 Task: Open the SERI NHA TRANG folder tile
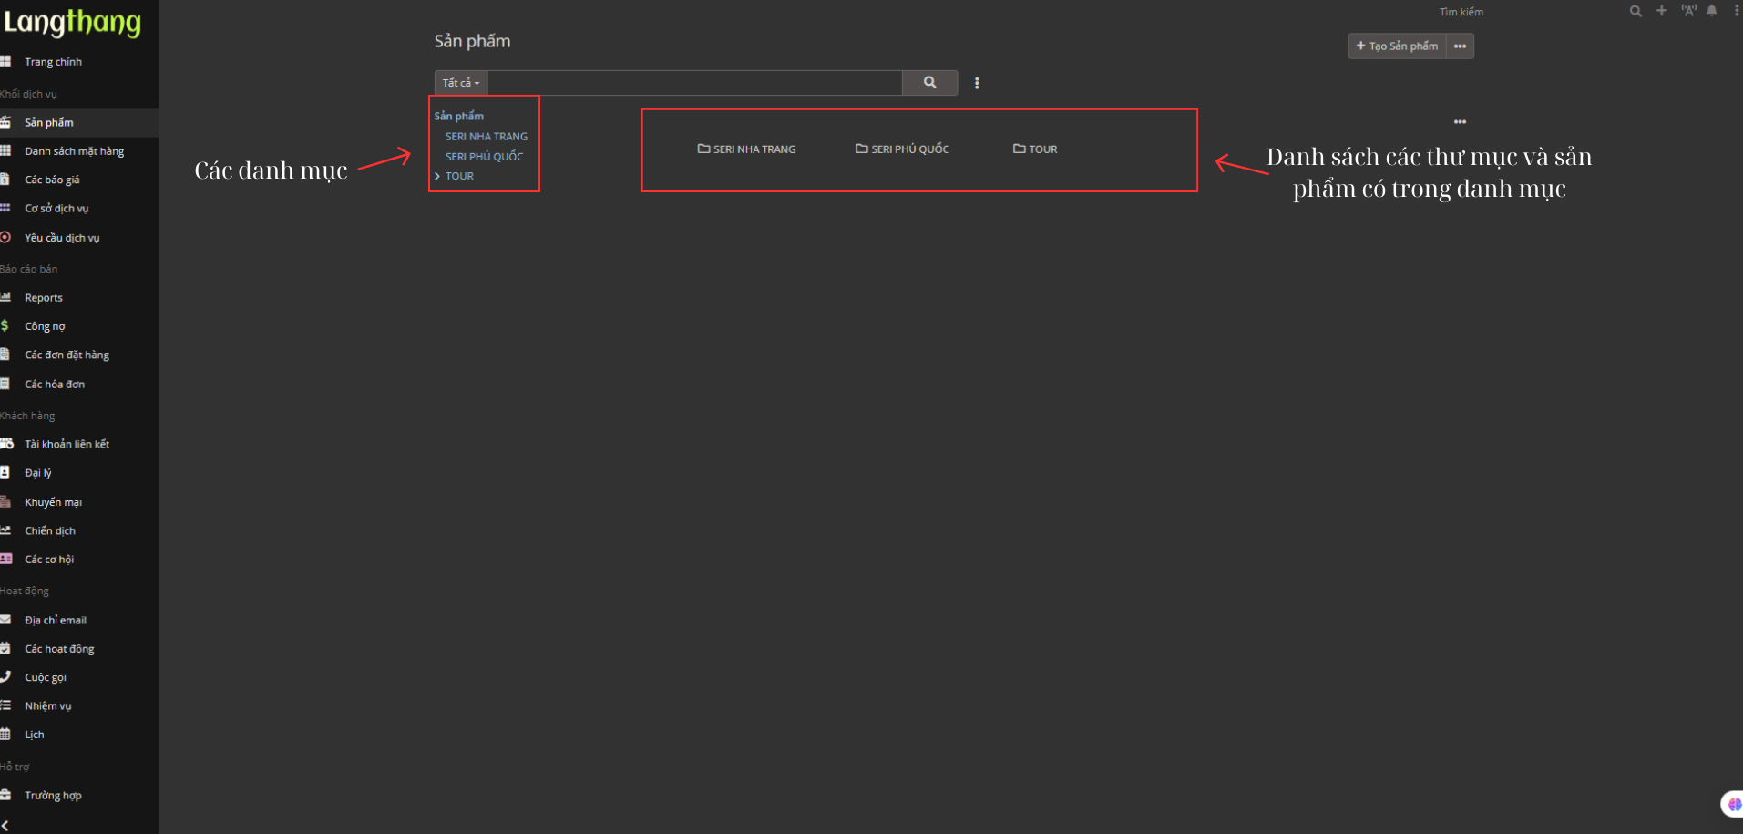click(x=746, y=149)
